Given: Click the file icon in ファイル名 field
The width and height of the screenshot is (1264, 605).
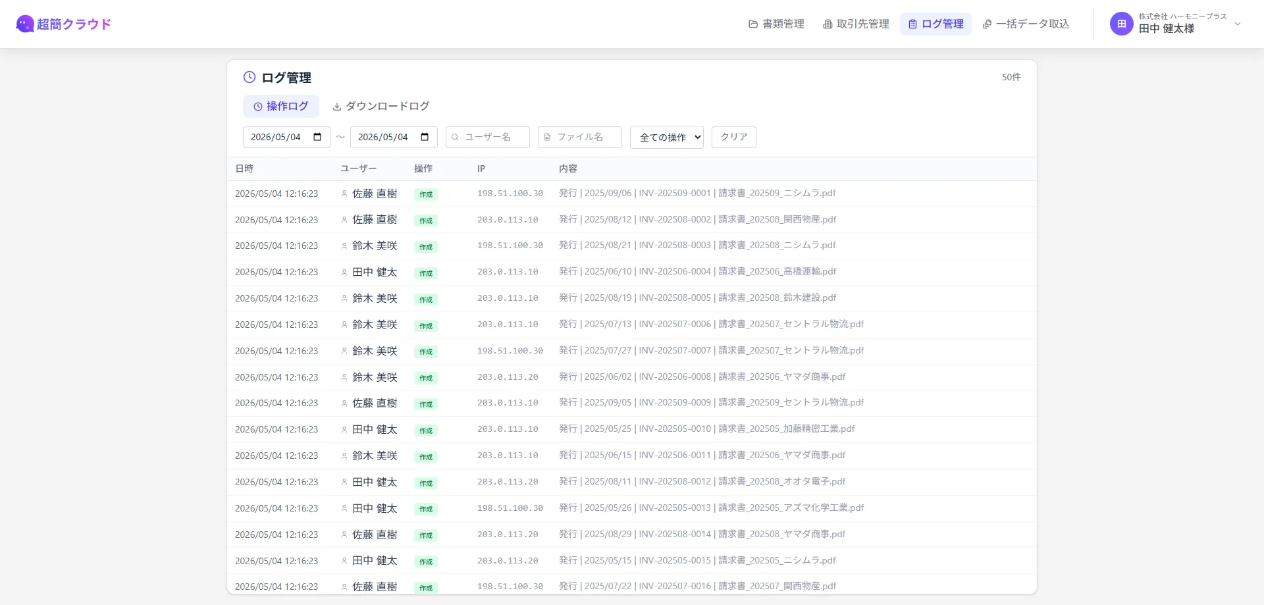Looking at the screenshot, I should click(x=547, y=137).
